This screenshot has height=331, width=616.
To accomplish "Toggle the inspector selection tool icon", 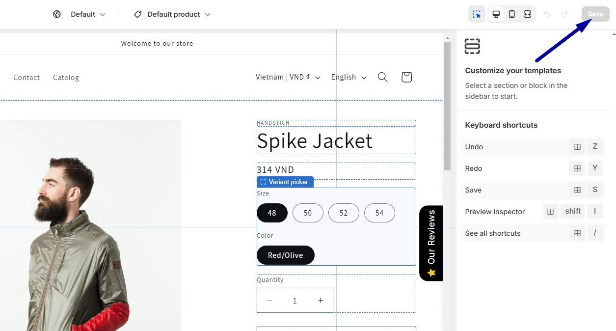I will [477, 14].
